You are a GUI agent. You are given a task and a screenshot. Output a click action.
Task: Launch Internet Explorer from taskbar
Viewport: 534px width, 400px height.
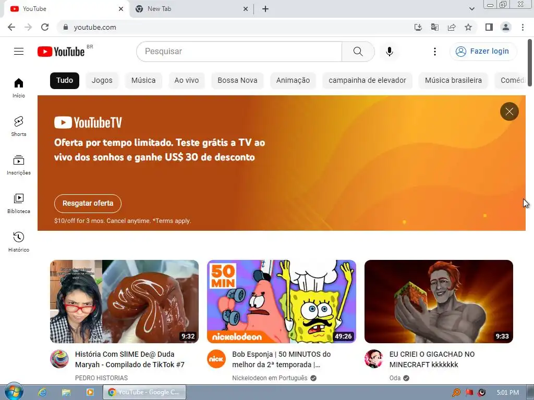(x=42, y=392)
